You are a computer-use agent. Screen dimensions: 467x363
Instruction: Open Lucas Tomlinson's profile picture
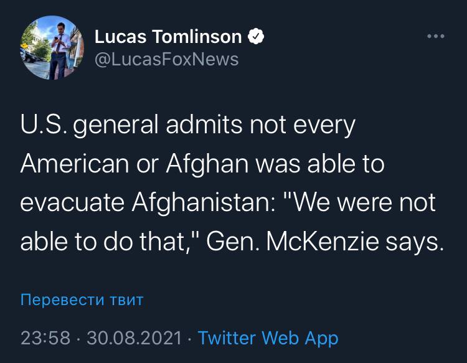[52, 48]
